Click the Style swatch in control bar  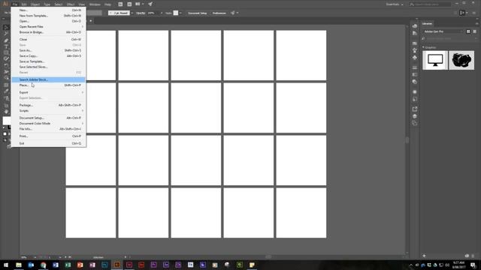(176, 13)
